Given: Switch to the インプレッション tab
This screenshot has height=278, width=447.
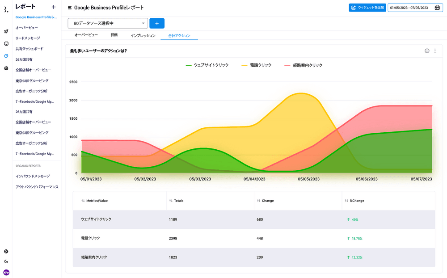Looking at the screenshot, I should click(143, 35).
